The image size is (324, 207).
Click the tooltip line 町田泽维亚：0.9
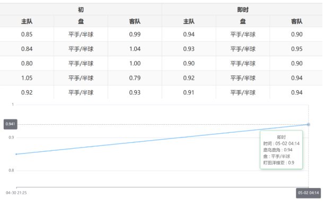click(x=278, y=163)
